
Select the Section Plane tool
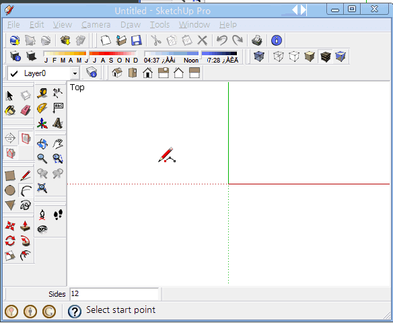tap(10, 138)
